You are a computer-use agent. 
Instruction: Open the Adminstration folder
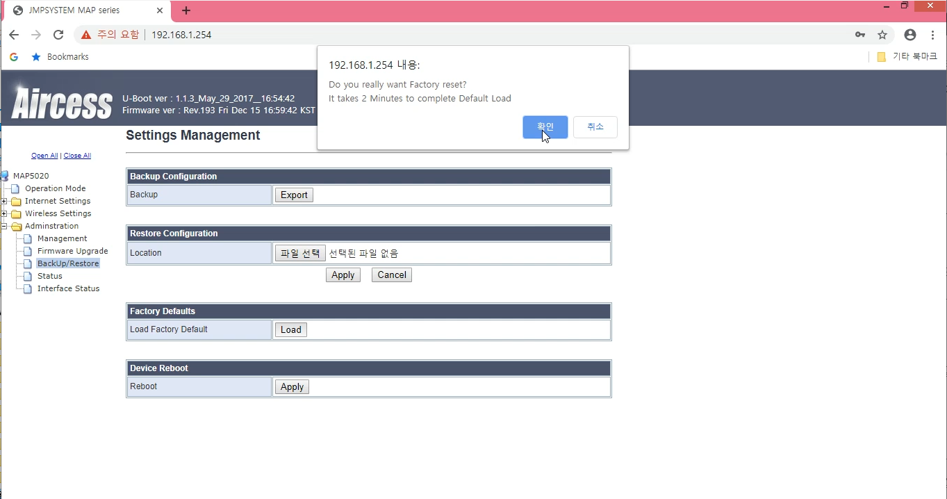(52, 226)
